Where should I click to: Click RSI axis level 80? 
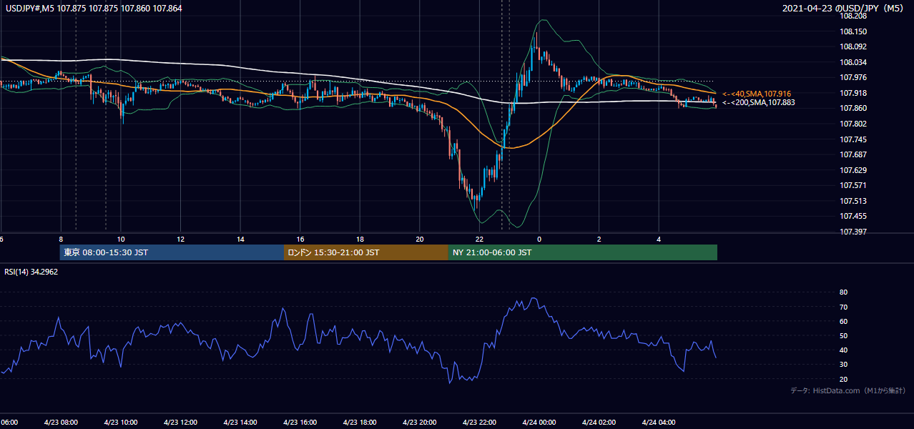844,292
